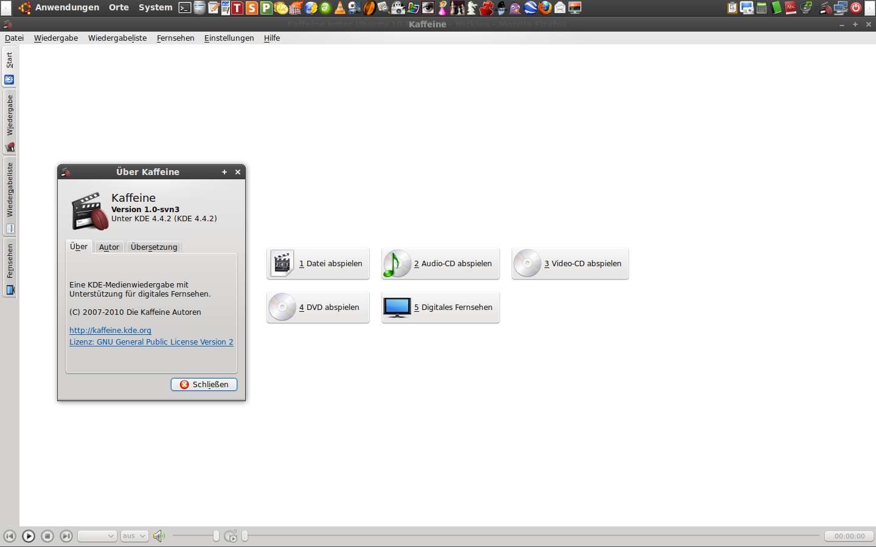This screenshot has width=876, height=547.
Task: Open the green book icon in panel
Action: (776, 8)
